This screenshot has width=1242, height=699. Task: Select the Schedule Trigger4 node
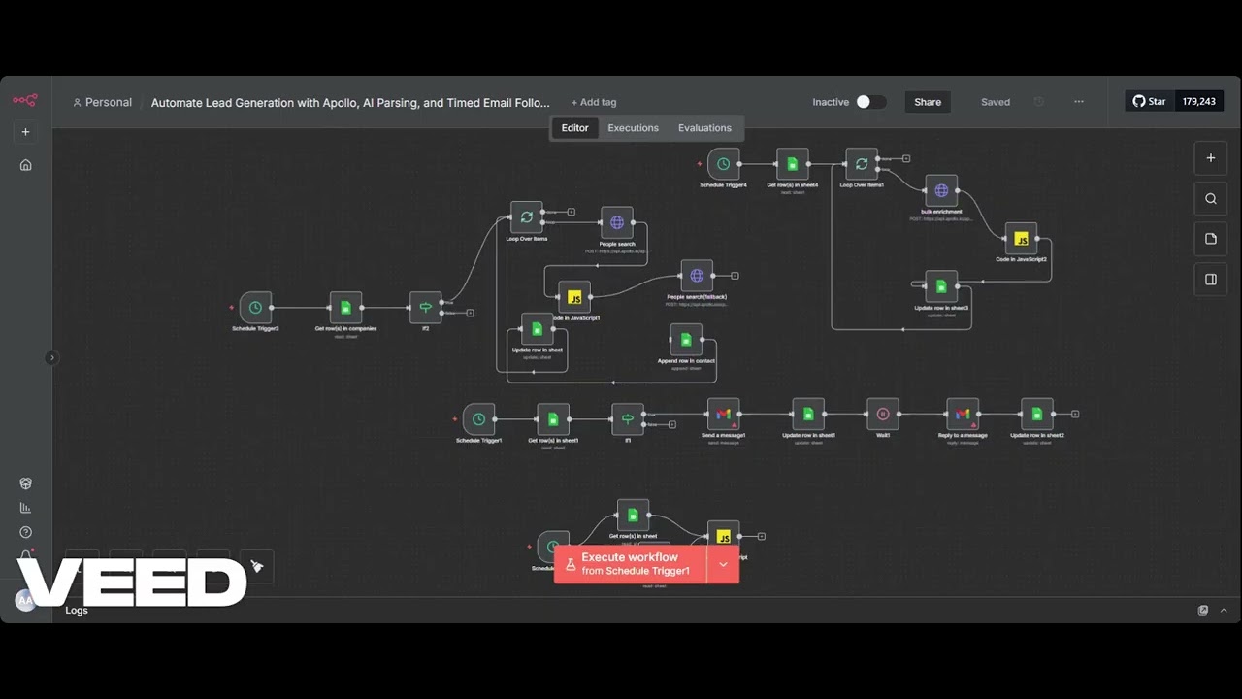(x=723, y=164)
